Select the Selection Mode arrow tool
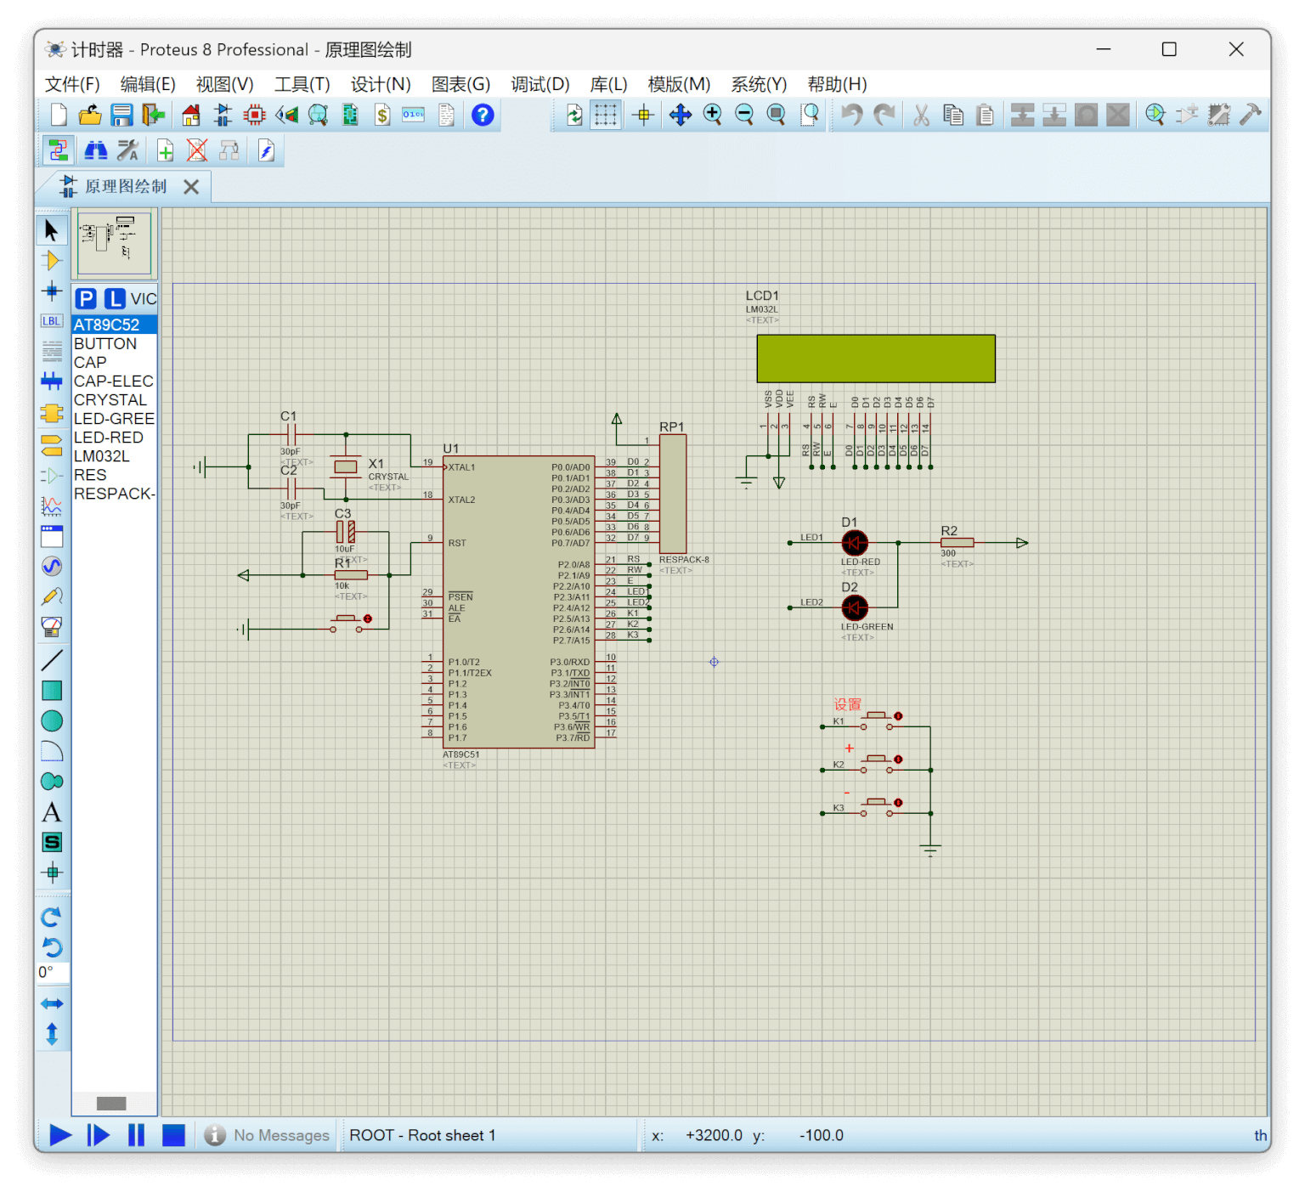The height and width of the screenshot is (1192, 1305). pyautogui.click(x=52, y=230)
